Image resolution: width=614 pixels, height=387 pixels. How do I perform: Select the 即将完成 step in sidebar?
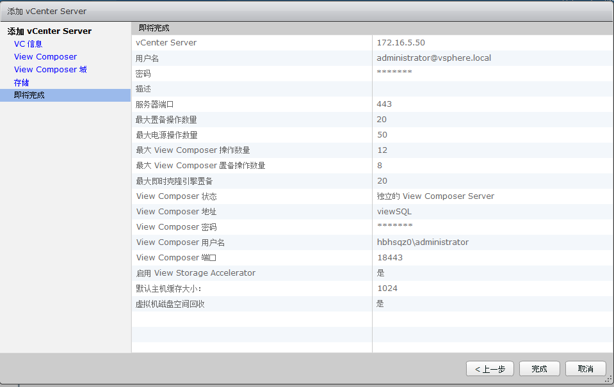65,95
